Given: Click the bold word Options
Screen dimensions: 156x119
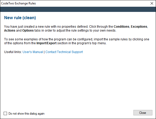Looking at the screenshot, I should [x=28, y=31].
